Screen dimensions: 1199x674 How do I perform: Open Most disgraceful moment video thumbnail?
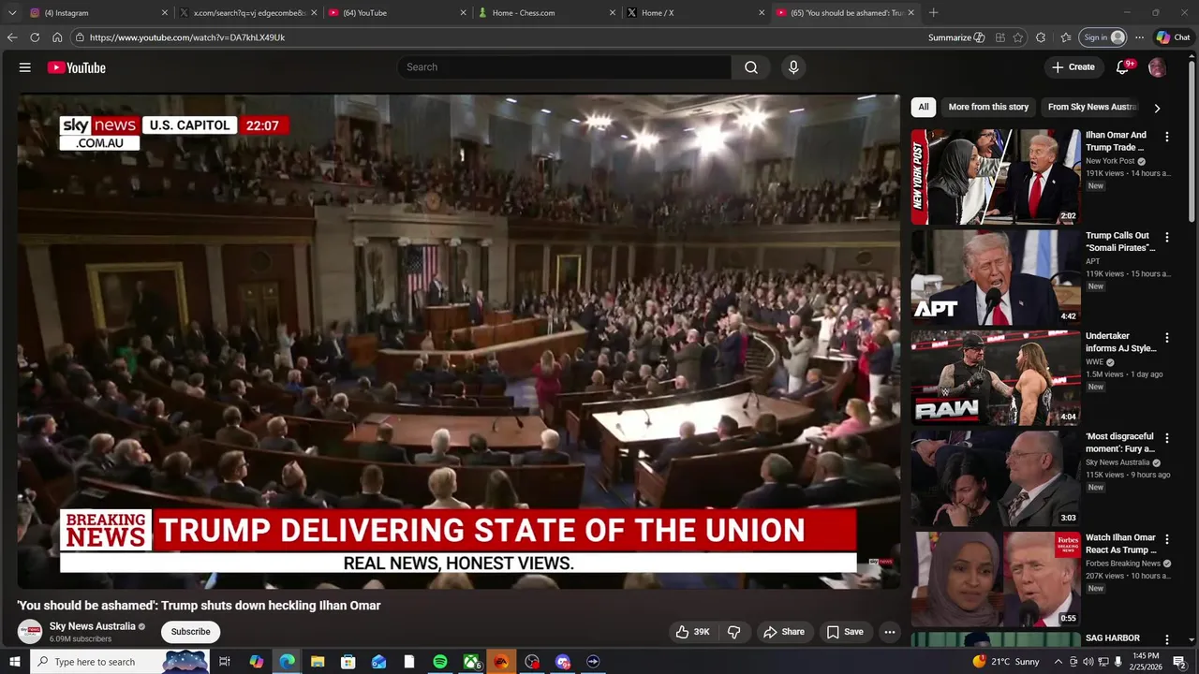click(996, 478)
